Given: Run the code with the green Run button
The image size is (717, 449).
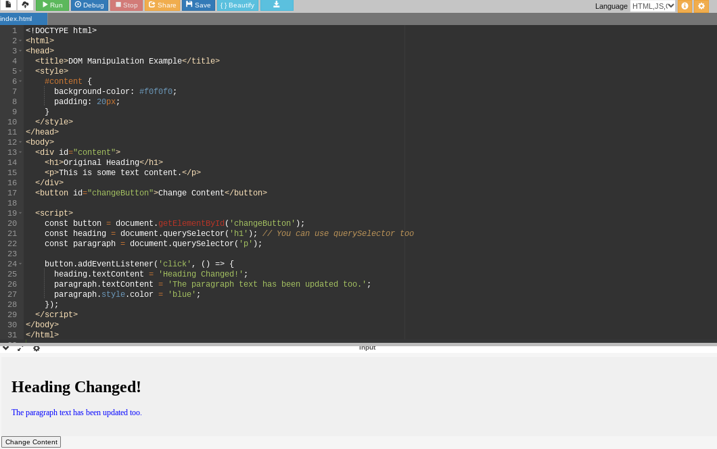Looking at the screenshot, I should [x=52, y=5].
